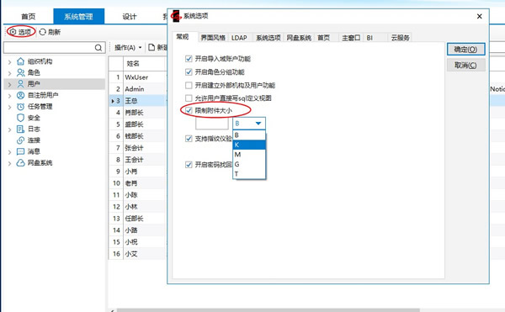Viewport: 505px width, 312px height.
Task: Click the 角色 roles icon
Action: [x=20, y=72]
